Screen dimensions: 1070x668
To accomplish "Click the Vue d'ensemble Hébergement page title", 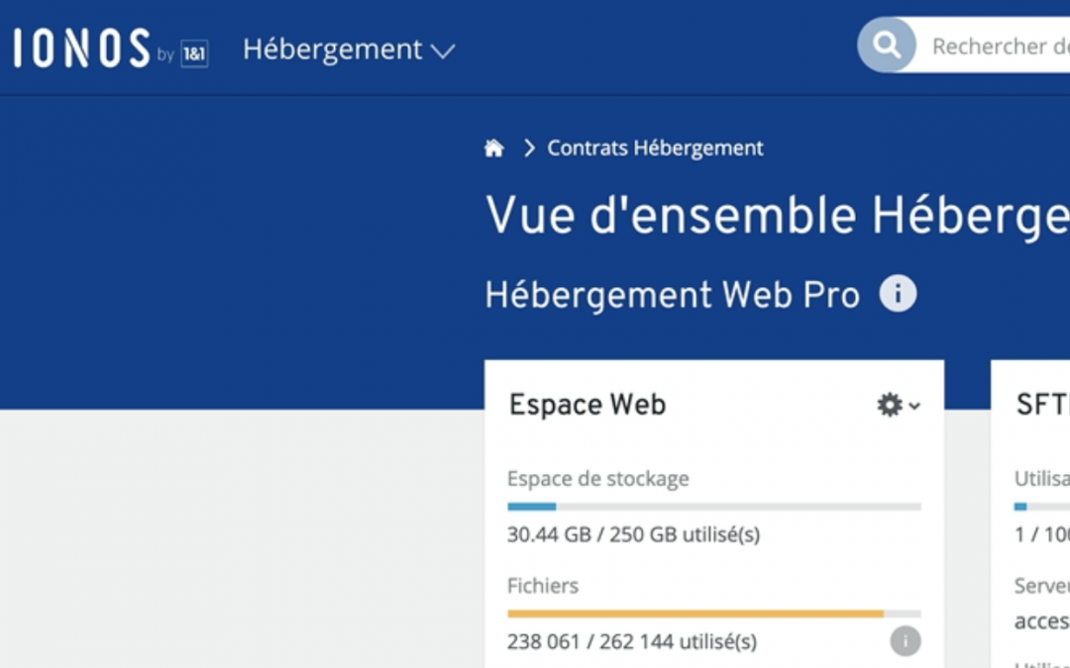I will 773,214.
